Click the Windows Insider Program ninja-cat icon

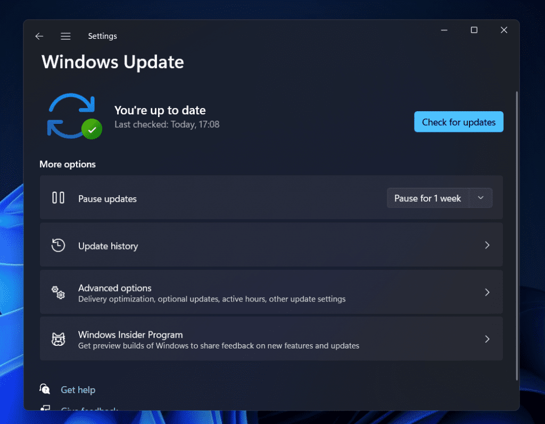(x=59, y=339)
